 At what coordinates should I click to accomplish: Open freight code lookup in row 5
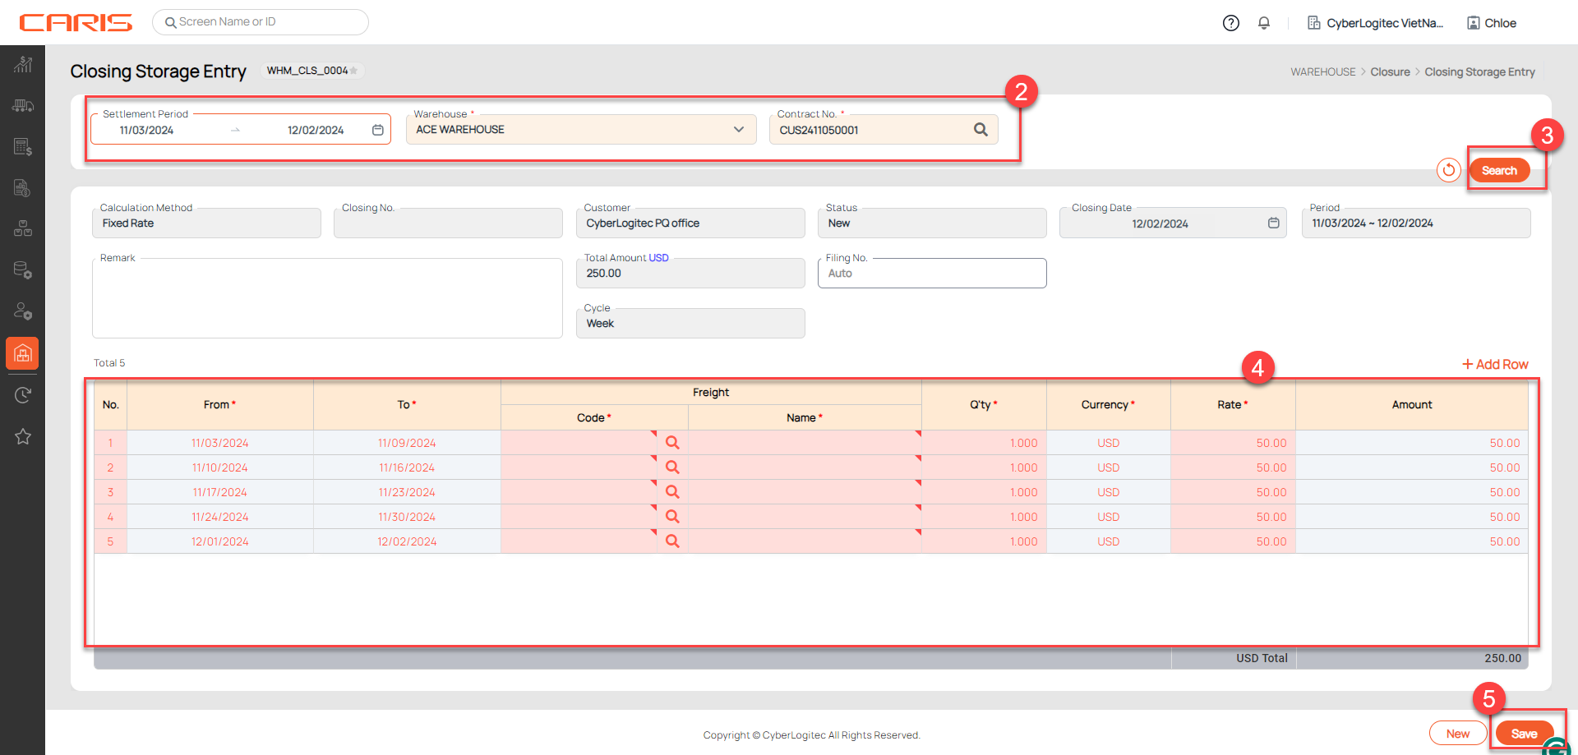tap(672, 541)
